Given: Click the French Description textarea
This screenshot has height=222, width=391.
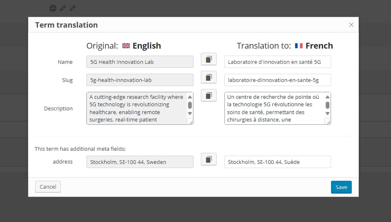Looking at the screenshot, I should pos(274,108).
